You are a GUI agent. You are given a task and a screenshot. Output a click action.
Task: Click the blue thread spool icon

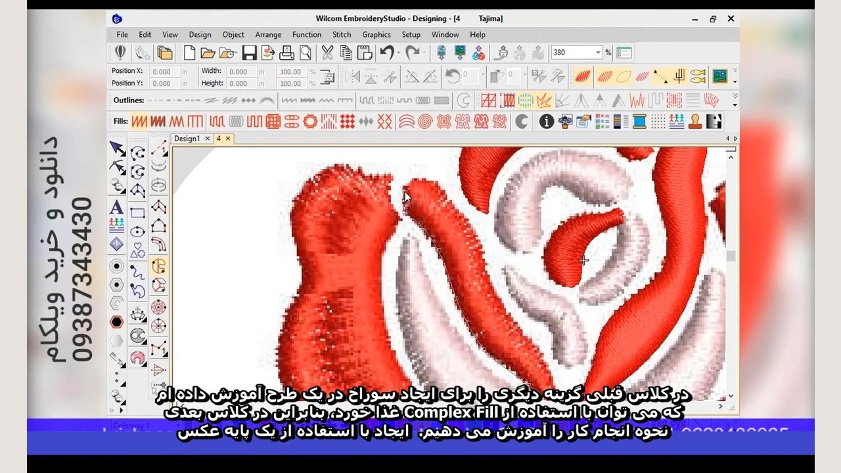pyautogui.click(x=639, y=122)
